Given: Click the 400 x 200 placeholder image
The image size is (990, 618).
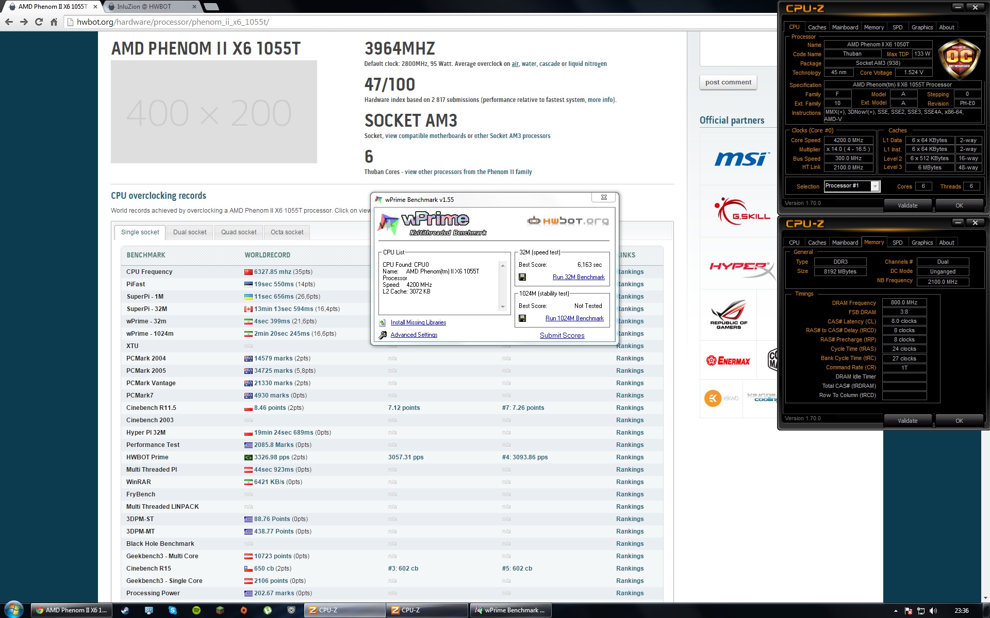Looking at the screenshot, I should click(214, 112).
